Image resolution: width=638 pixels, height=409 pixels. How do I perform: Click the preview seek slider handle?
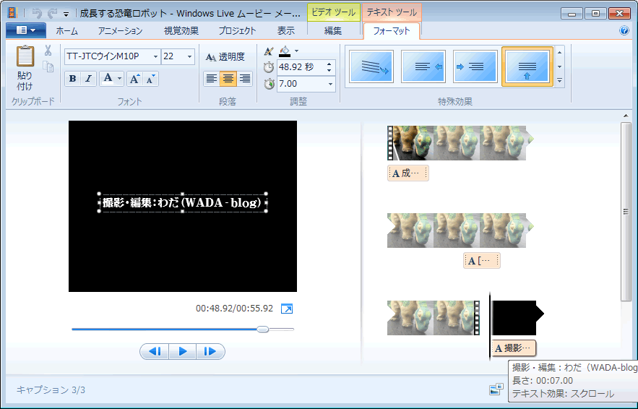pyautogui.click(x=263, y=329)
